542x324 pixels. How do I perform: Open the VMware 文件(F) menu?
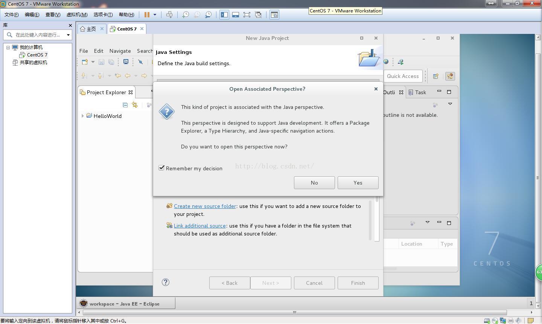click(x=11, y=15)
